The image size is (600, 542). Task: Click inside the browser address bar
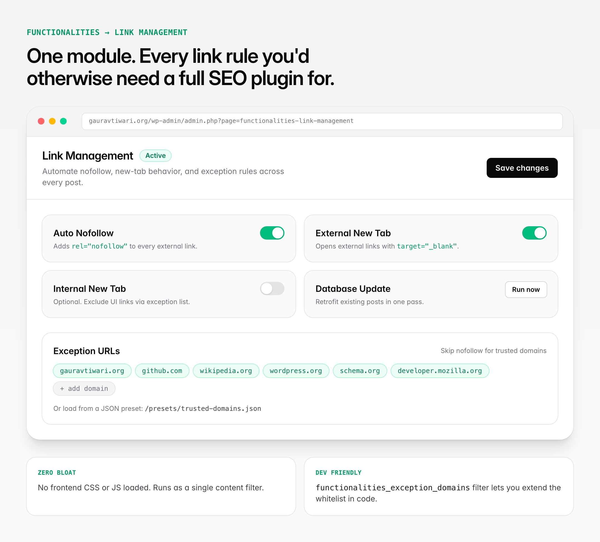[x=322, y=121]
